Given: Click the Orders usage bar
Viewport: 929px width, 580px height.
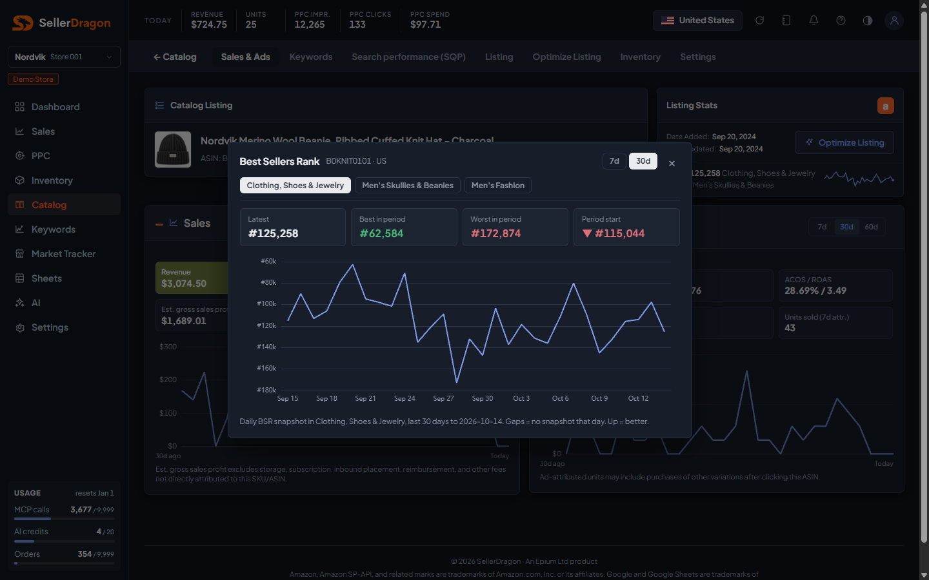Looking at the screenshot, I should pos(64,563).
